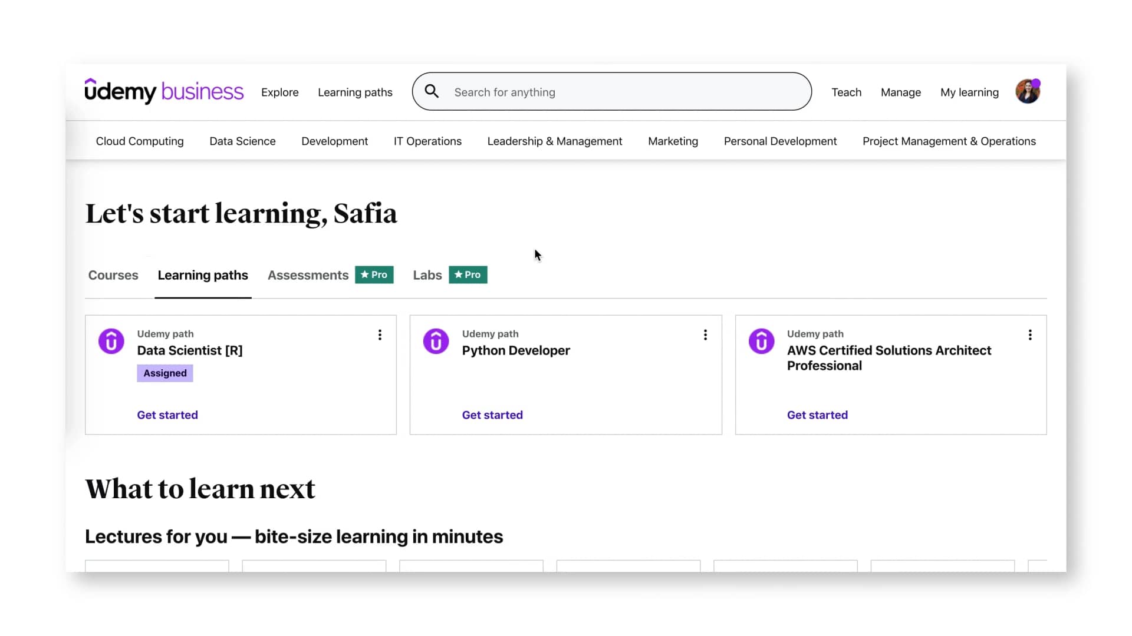Open the AWS Certified Solutions Architect options menu

1030,335
